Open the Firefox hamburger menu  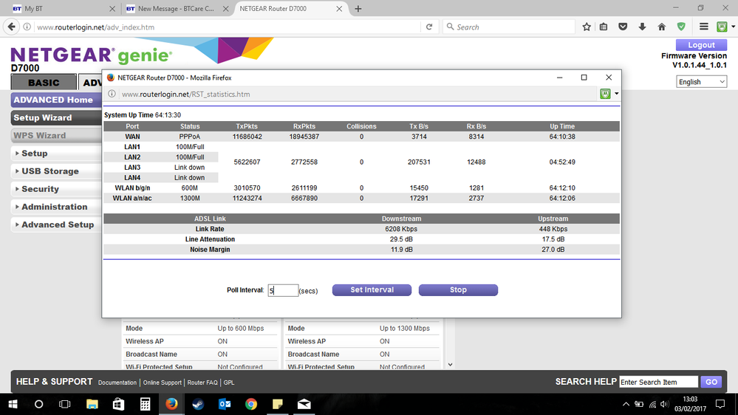coord(703,27)
